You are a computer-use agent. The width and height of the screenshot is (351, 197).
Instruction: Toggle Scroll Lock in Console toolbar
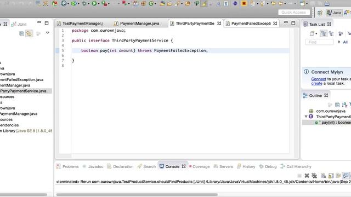tap(331, 176)
